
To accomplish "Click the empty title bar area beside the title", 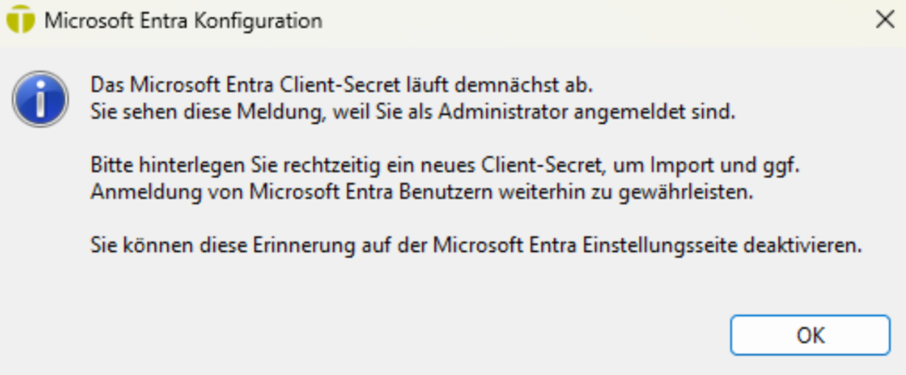I will click(589, 20).
